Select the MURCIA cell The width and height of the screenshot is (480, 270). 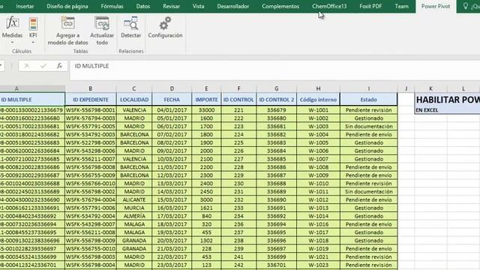134,208
